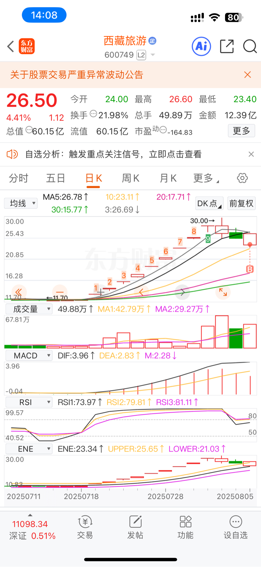Move chart right with the right chevron
The width and height of the screenshot is (261, 567).
[x=182, y=292]
